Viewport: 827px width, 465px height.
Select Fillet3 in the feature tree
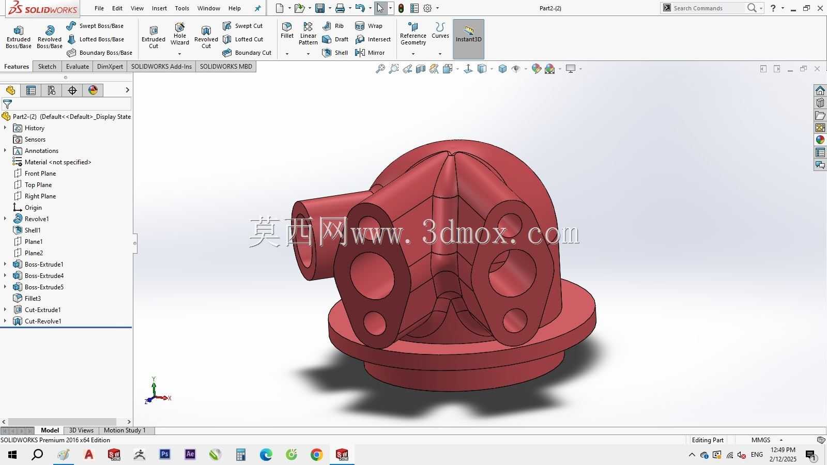[x=33, y=299]
